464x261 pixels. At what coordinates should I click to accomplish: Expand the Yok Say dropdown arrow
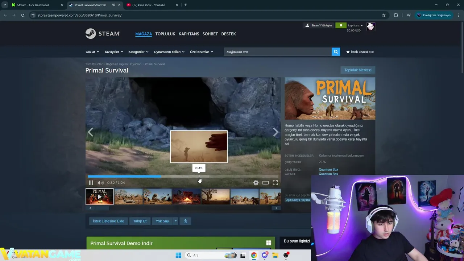tap(175, 221)
